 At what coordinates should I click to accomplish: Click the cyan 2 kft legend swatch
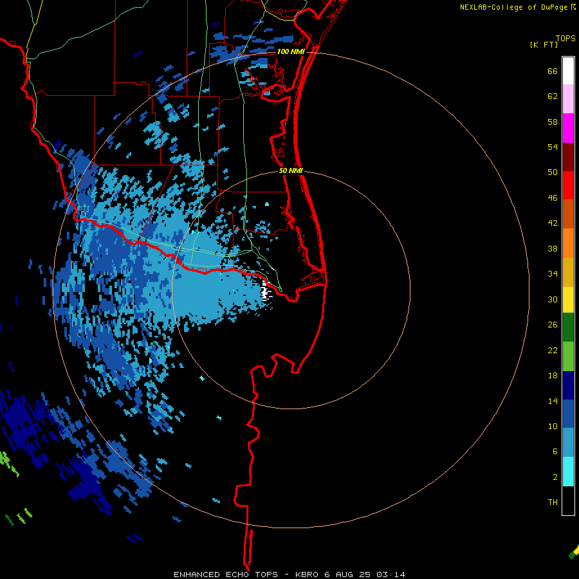pyautogui.click(x=568, y=472)
